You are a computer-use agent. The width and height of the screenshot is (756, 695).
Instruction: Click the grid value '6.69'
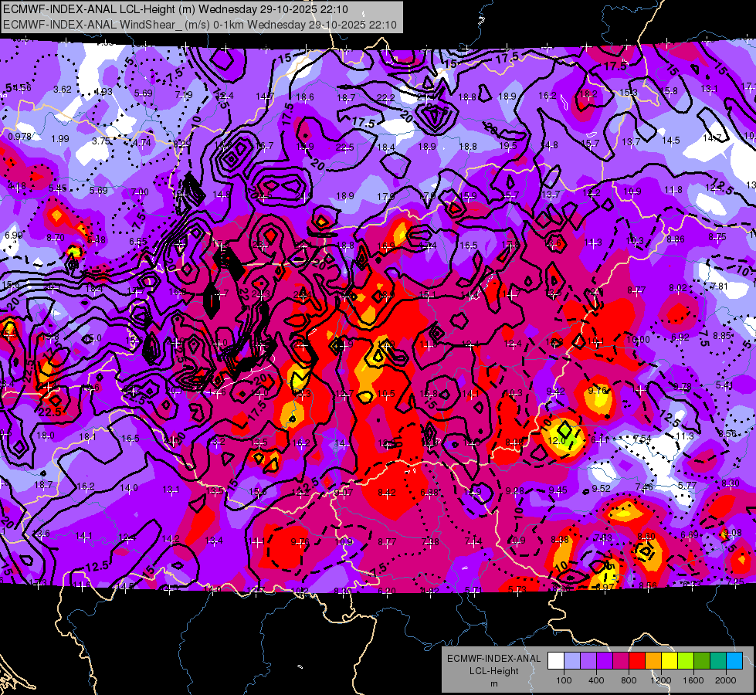coord(690,534)
